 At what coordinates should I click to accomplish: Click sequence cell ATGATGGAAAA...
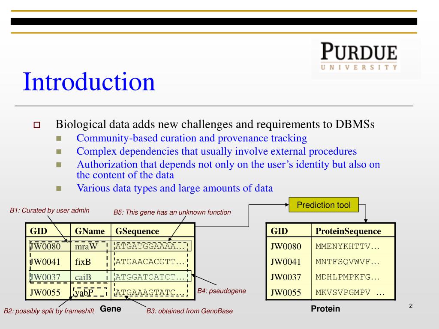coord(150,246)
